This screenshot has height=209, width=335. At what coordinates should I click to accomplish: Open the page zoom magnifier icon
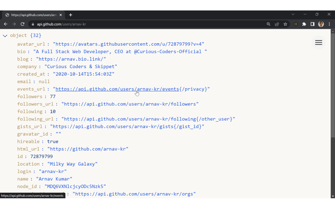(269, 24)
